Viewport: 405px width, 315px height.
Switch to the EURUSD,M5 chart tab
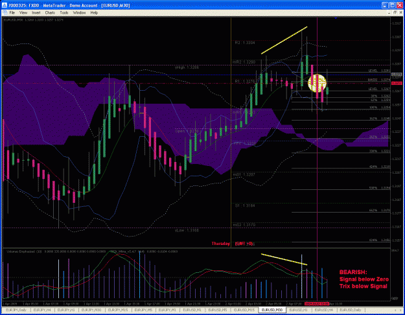[218, 310]
